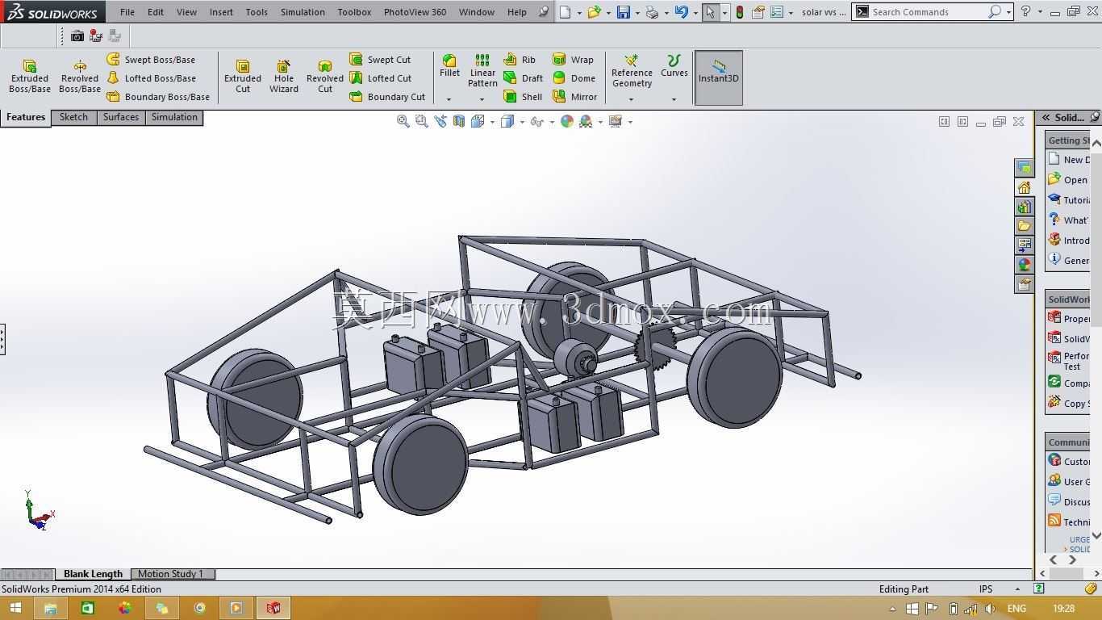Toggle the Instant3D mode
Viewport: 1102px width, 620px height.
click(x=718, y=77)
